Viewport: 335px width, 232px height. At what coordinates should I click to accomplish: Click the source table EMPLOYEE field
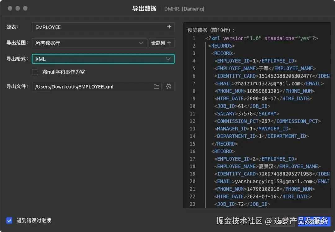pos(103,27)
